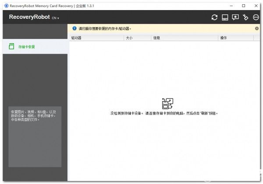Dismiss the yellow info banner
The image size is (263, 184).
256,28
